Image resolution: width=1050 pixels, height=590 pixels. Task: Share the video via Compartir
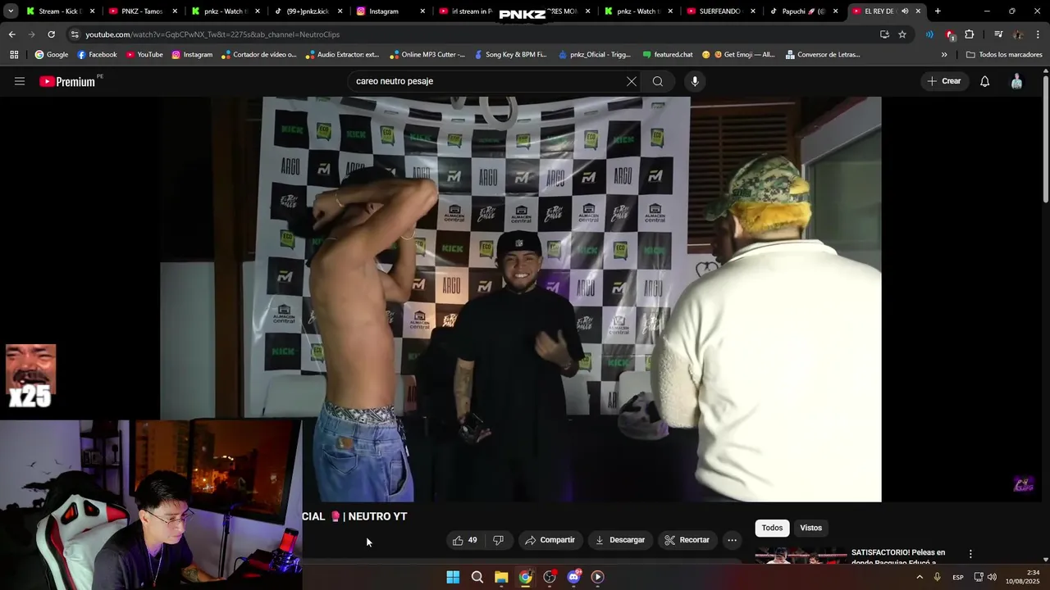point(550,540)
